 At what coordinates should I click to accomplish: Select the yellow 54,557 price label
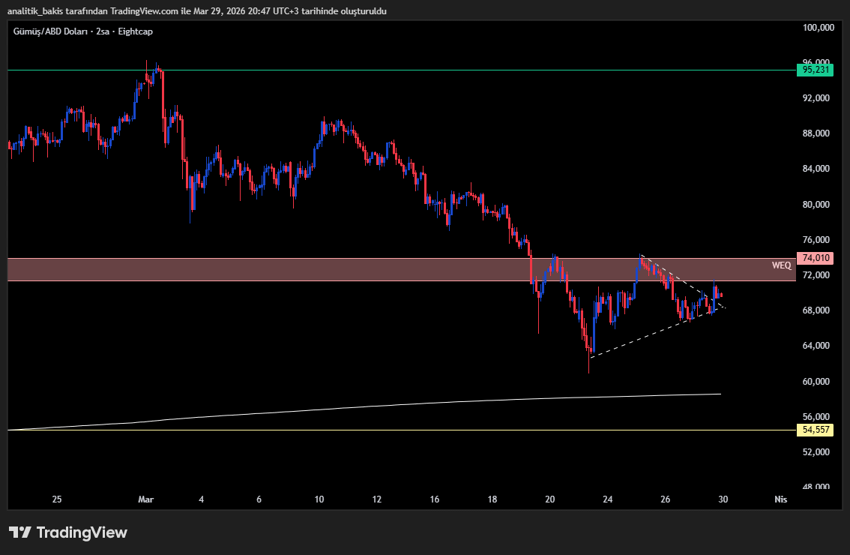(816, 430)
